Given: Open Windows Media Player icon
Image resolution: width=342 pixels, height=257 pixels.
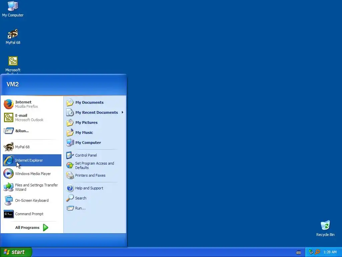Looking at the screenshot, I should pos(9,174).
